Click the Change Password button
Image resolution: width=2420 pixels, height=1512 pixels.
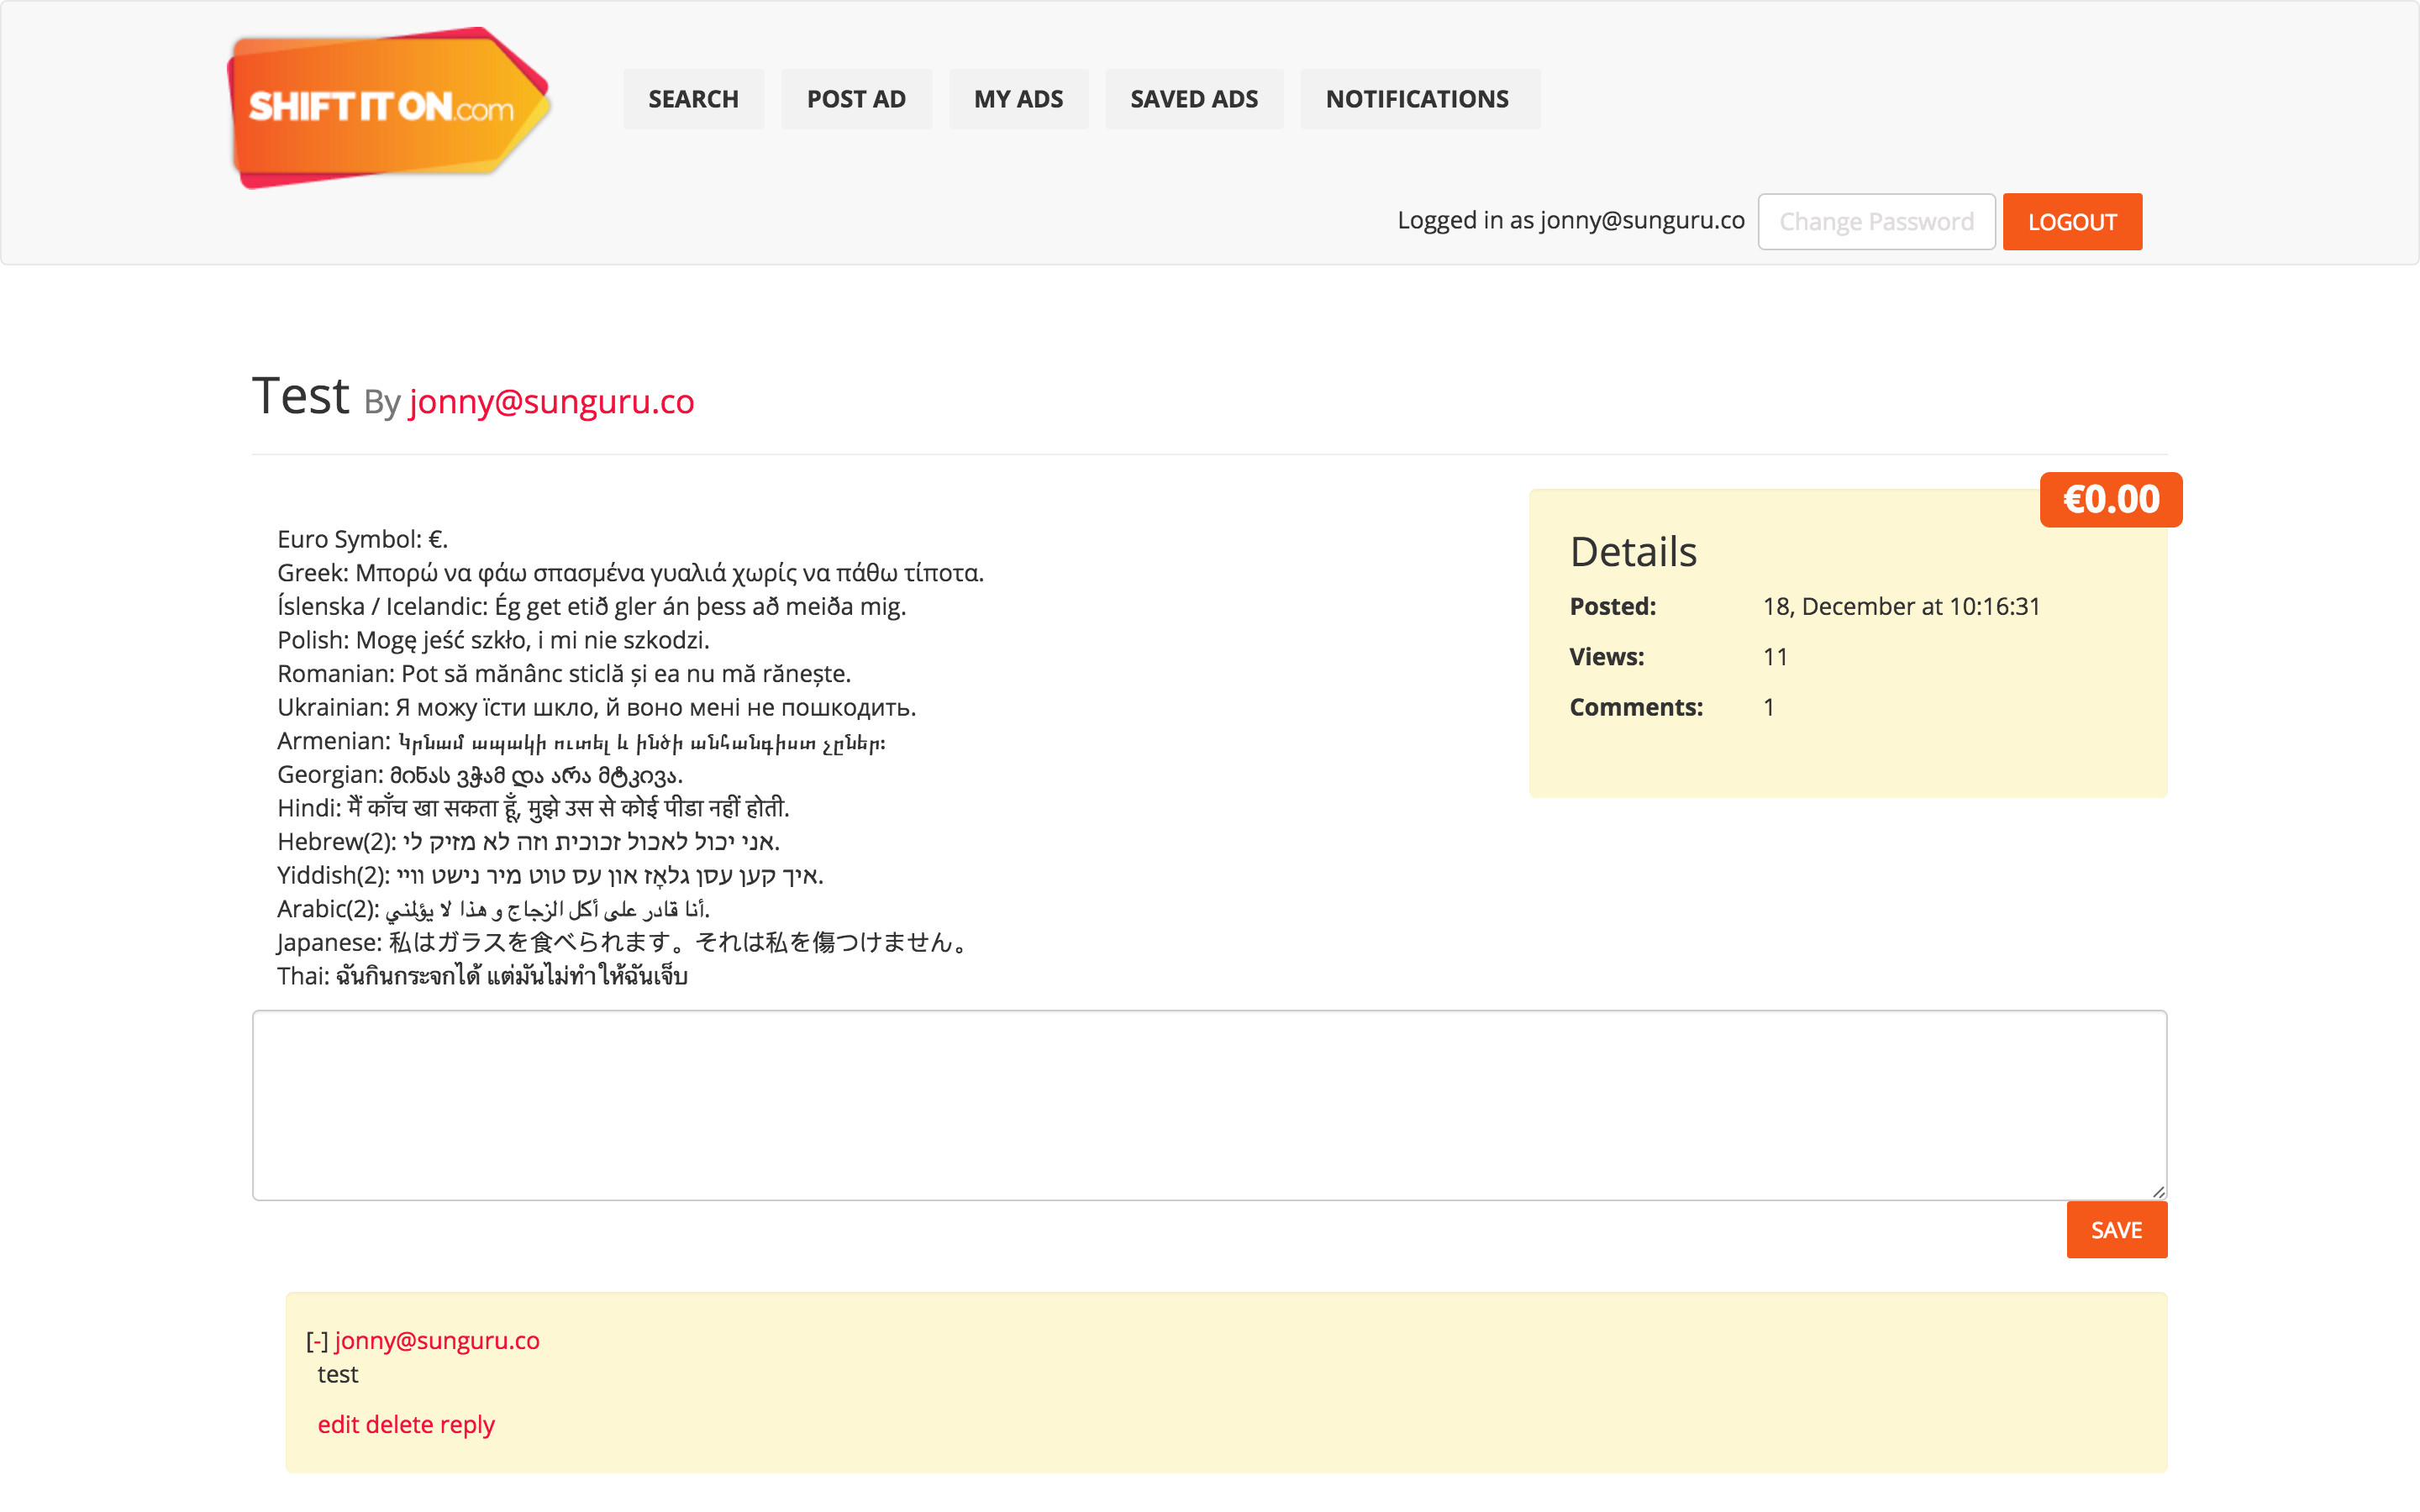(x=1876, y=221)
